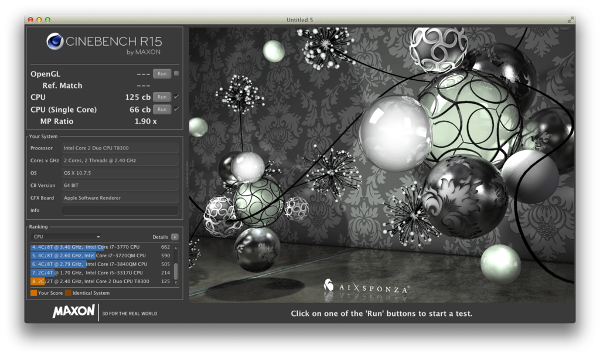Close the Cinebench window
600x357 pixels.
(x=30, y=19)
